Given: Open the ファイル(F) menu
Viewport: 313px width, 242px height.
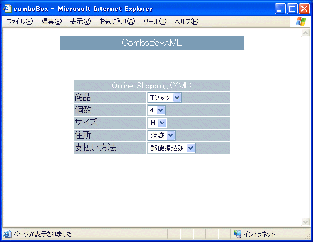Looking at the screenshot, I should [19, 22].
